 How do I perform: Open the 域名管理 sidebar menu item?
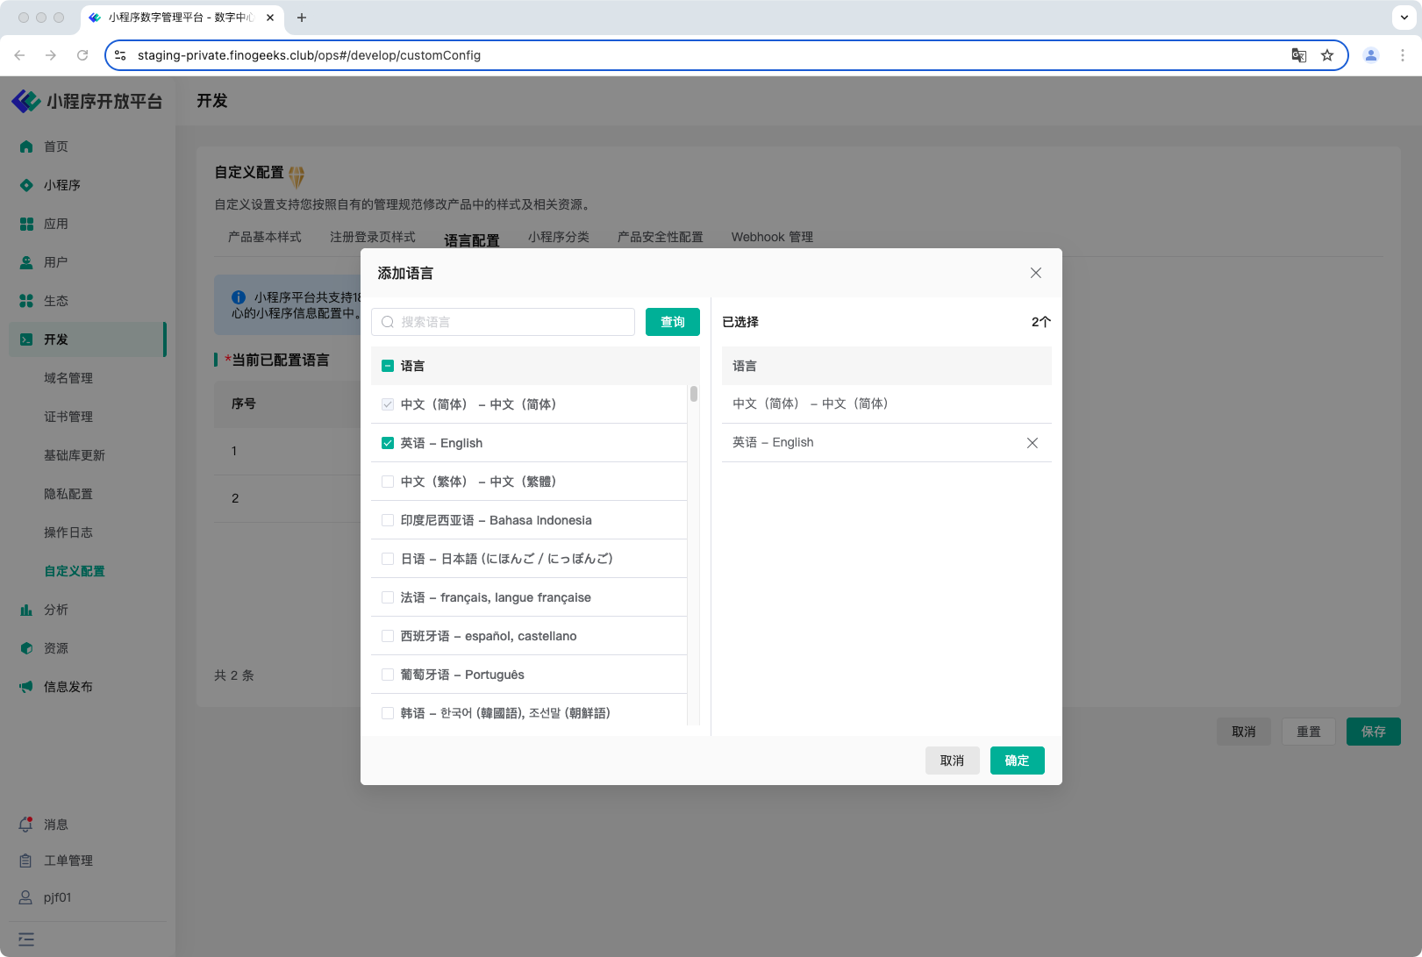click(x=68, y=378)
